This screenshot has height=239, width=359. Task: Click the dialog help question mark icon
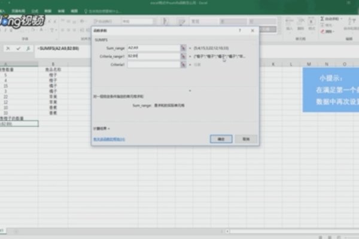[239, 28]
